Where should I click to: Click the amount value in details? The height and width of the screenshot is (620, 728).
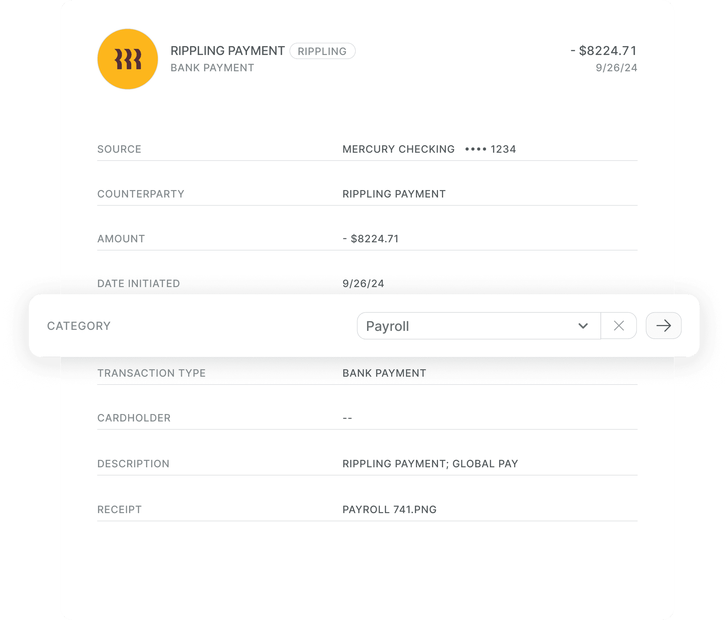(371, 239)
